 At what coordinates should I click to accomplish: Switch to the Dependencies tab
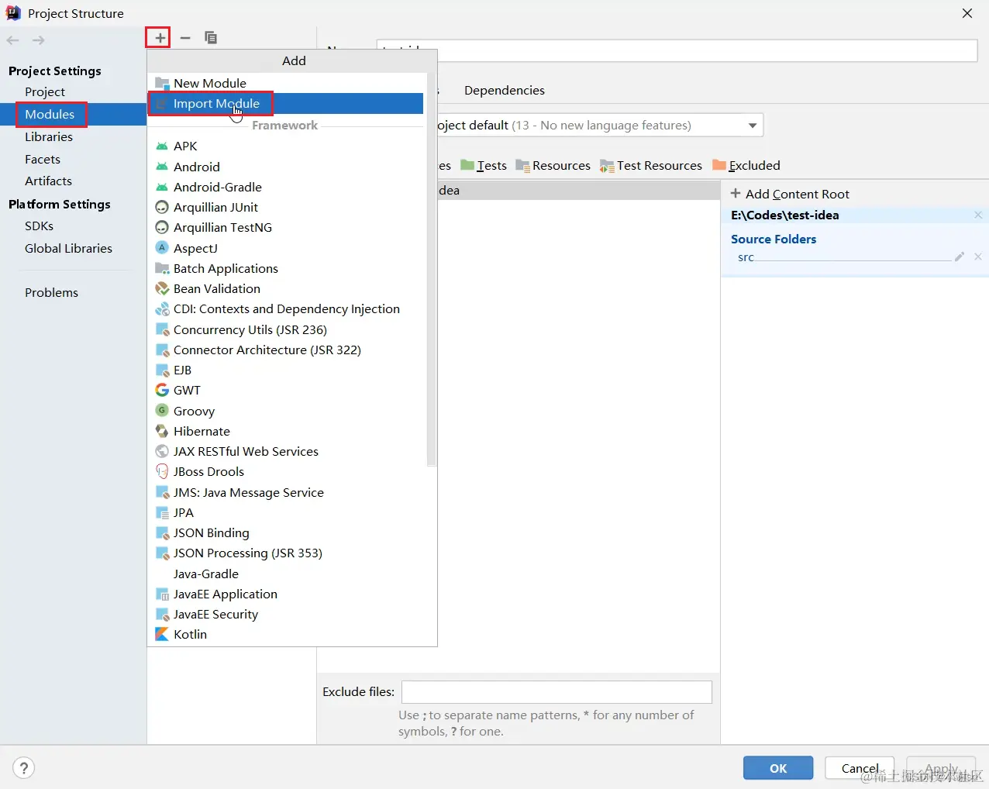click(505, 90)
